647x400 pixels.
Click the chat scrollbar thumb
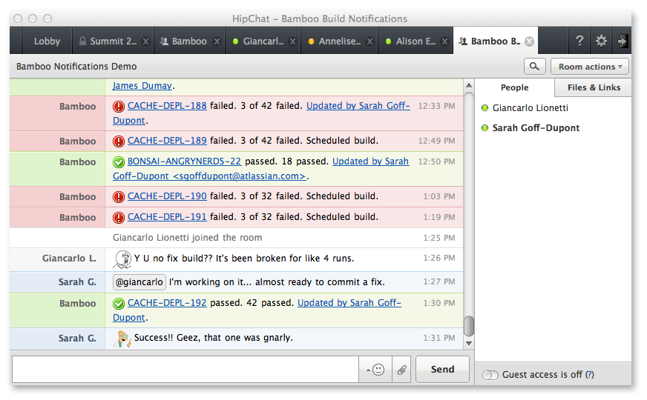click(469, 326)
